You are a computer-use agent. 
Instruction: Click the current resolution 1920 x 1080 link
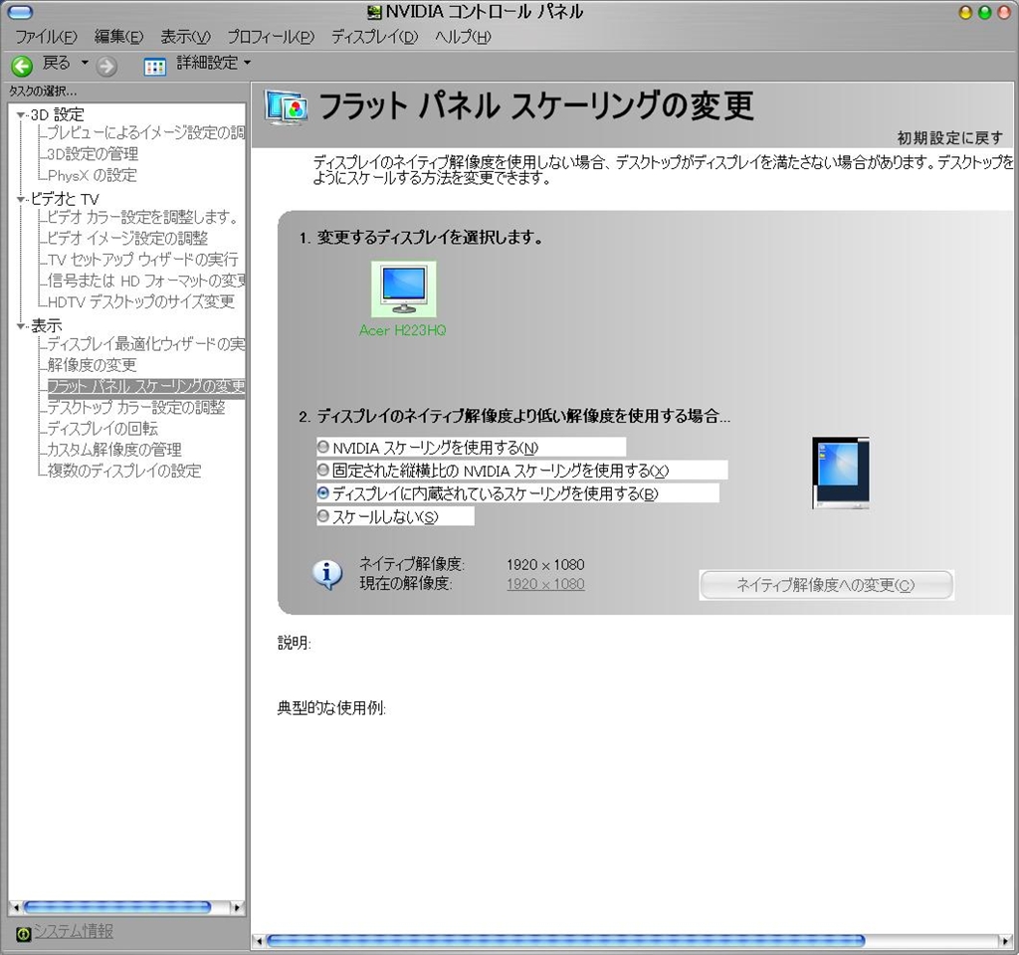pyautogui.click(x=545, y=584)
